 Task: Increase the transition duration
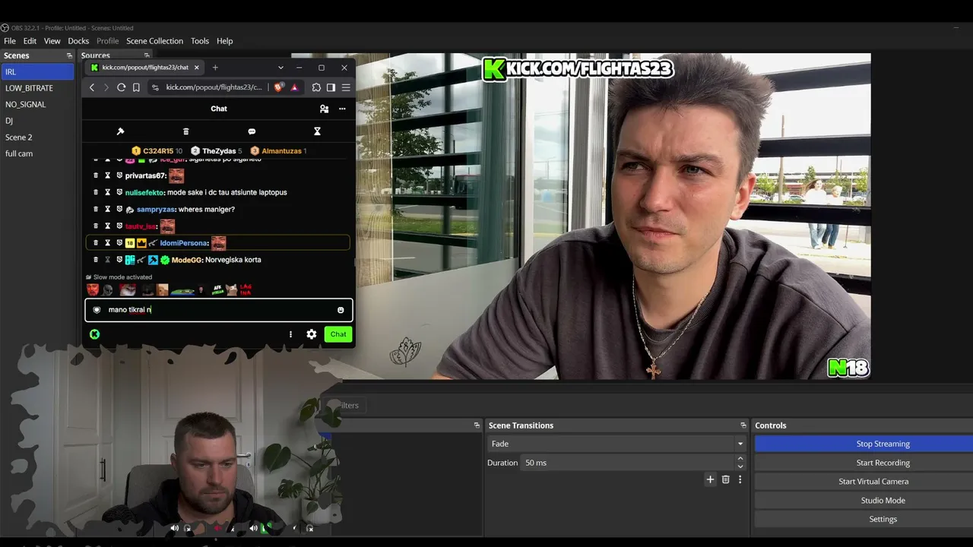pos(740,459)
